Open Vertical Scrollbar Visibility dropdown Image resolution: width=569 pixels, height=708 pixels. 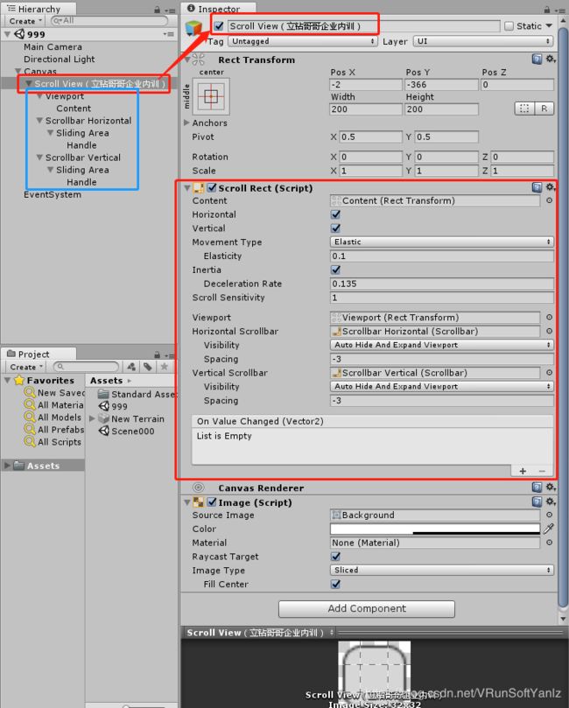click(x=442, y=386)
